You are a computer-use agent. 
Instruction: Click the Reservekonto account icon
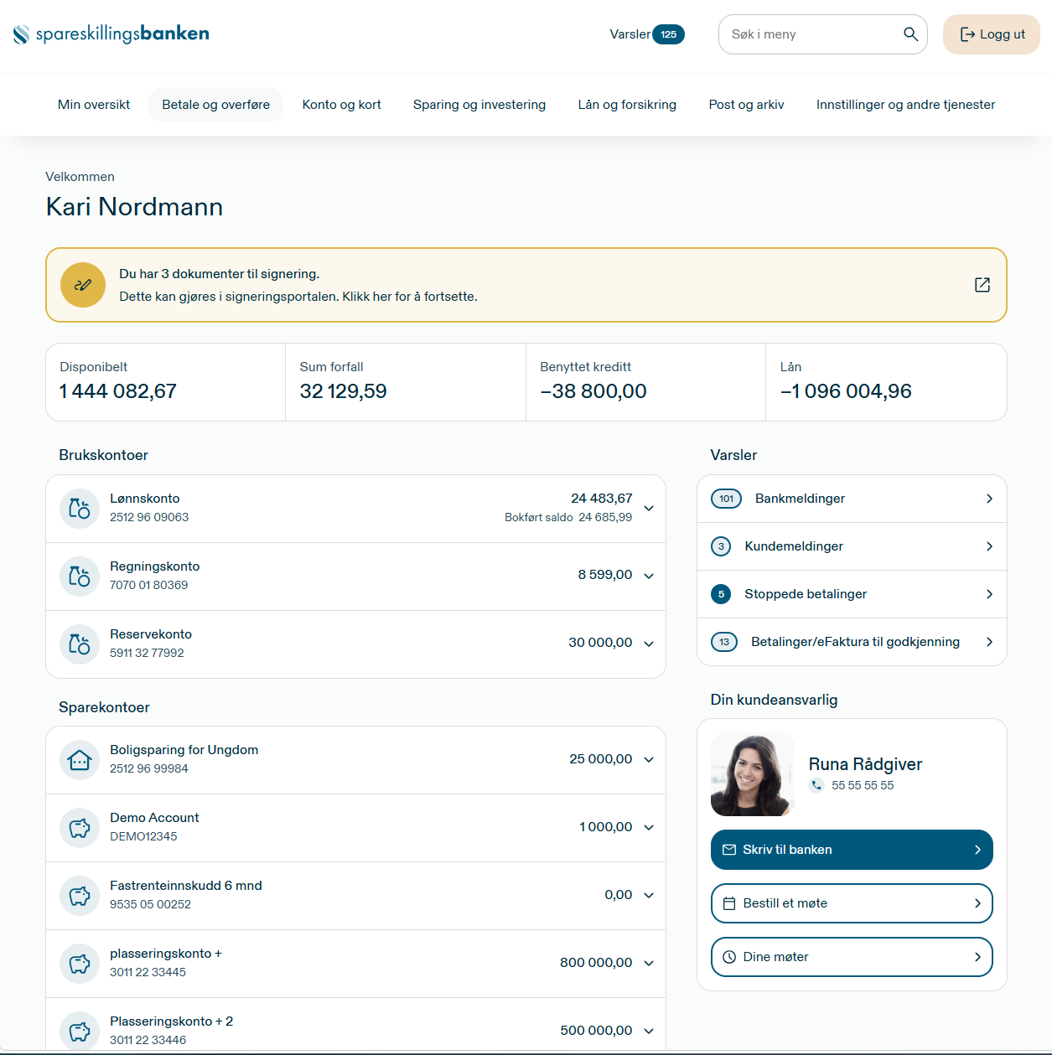point(80,644)
